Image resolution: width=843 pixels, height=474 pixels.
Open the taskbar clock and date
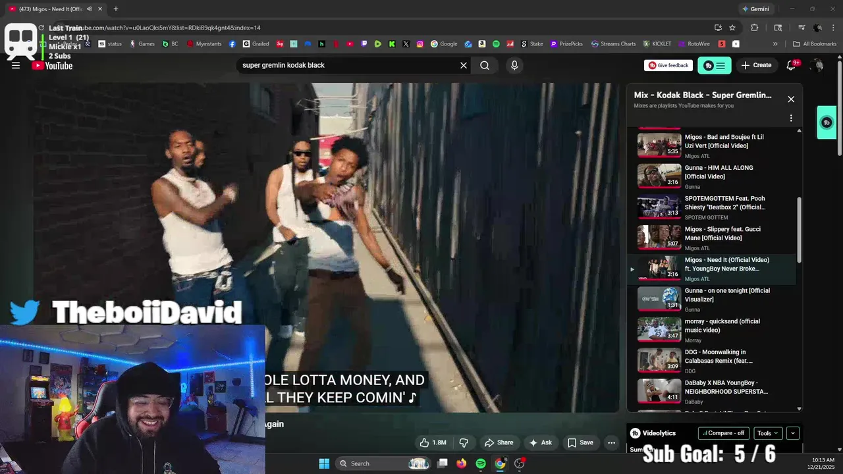coord(823,463)
